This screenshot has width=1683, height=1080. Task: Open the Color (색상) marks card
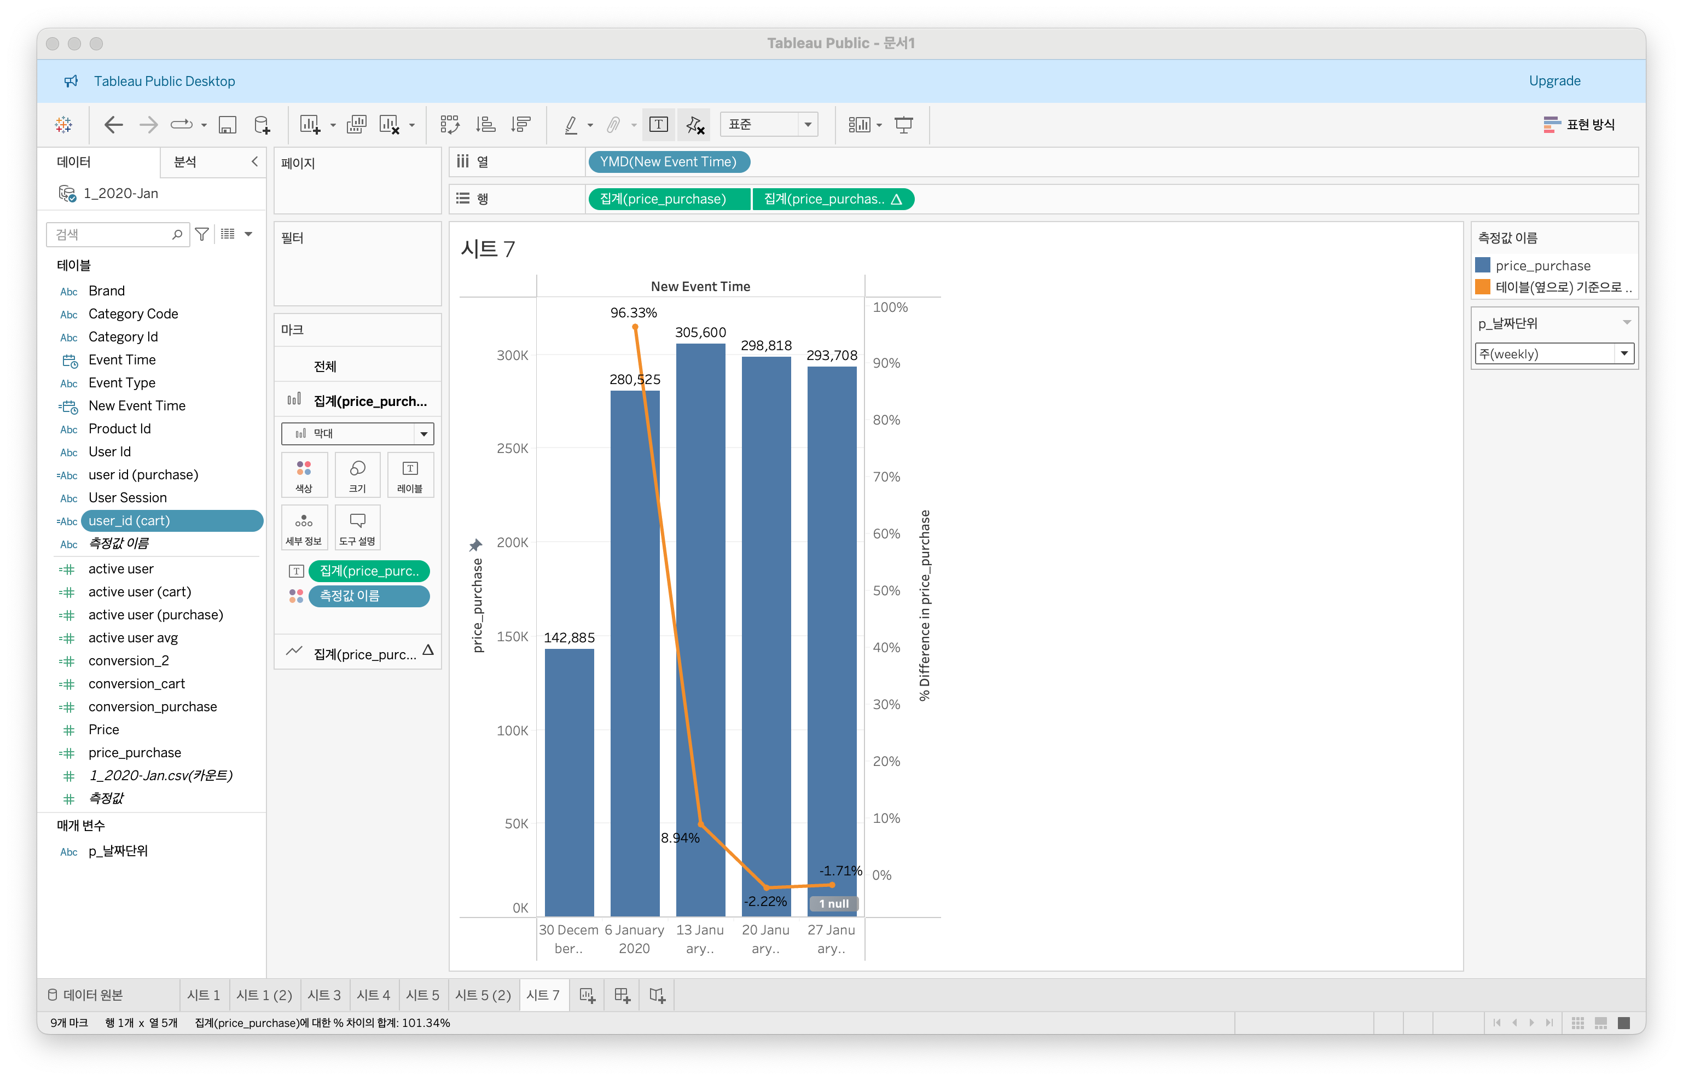[x=304, y=475]
